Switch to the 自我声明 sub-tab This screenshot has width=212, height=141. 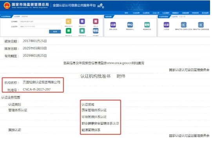click(x=24, y=16)
